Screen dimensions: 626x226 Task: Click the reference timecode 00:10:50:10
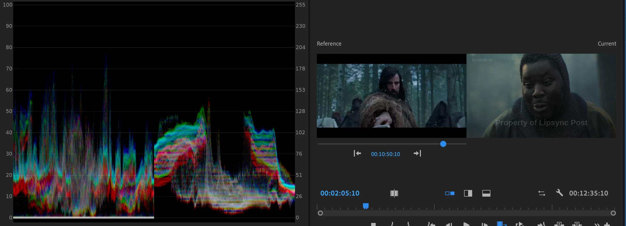click(385, 154)
